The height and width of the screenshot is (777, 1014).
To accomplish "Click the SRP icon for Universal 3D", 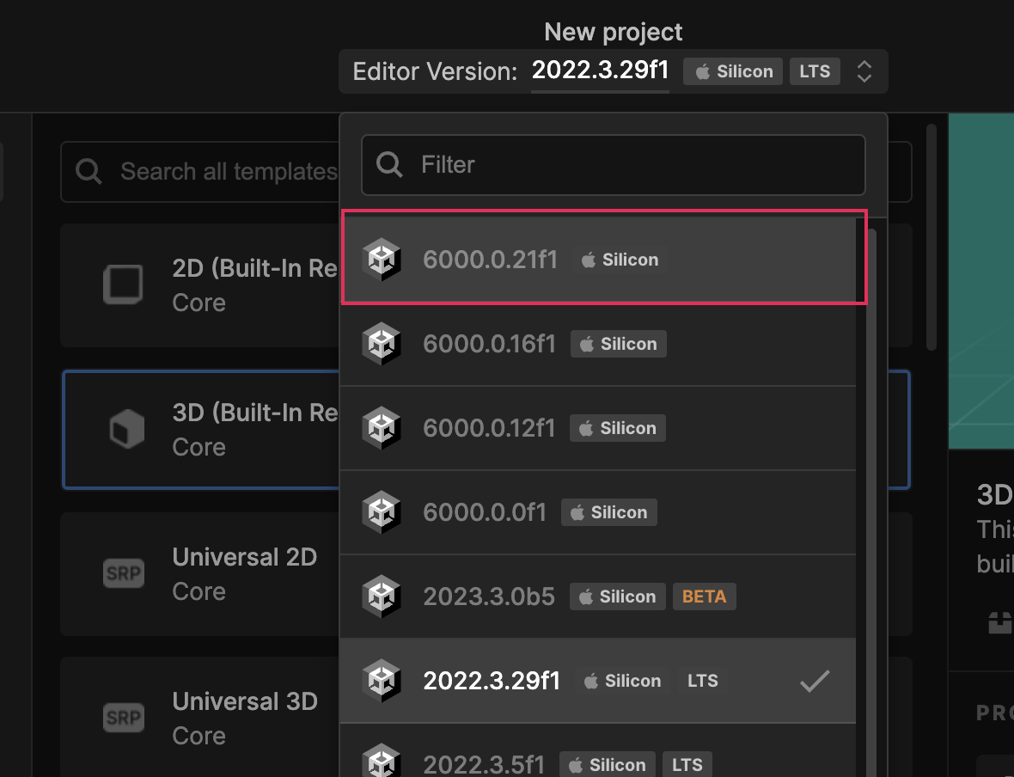I will pos(123,718).
